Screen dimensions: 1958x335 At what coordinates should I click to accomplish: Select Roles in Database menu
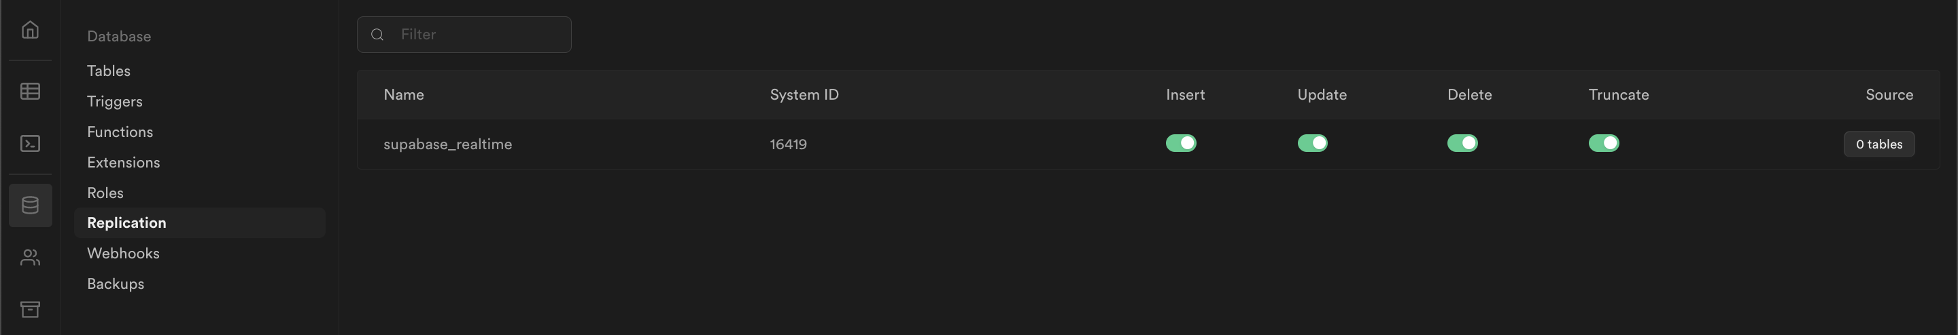coord(105,193)
